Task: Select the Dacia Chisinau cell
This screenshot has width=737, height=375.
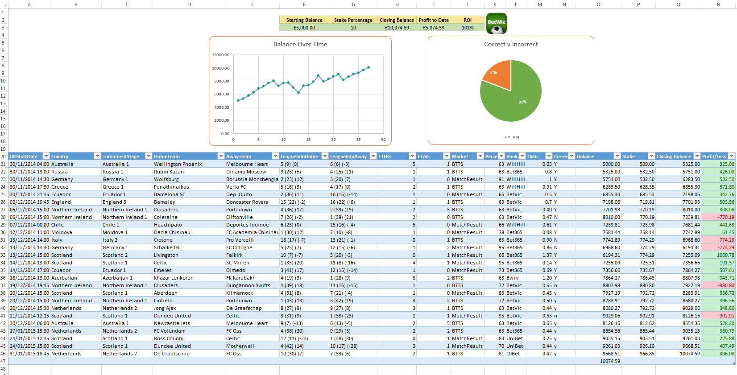Action: [x=189, y=232]
